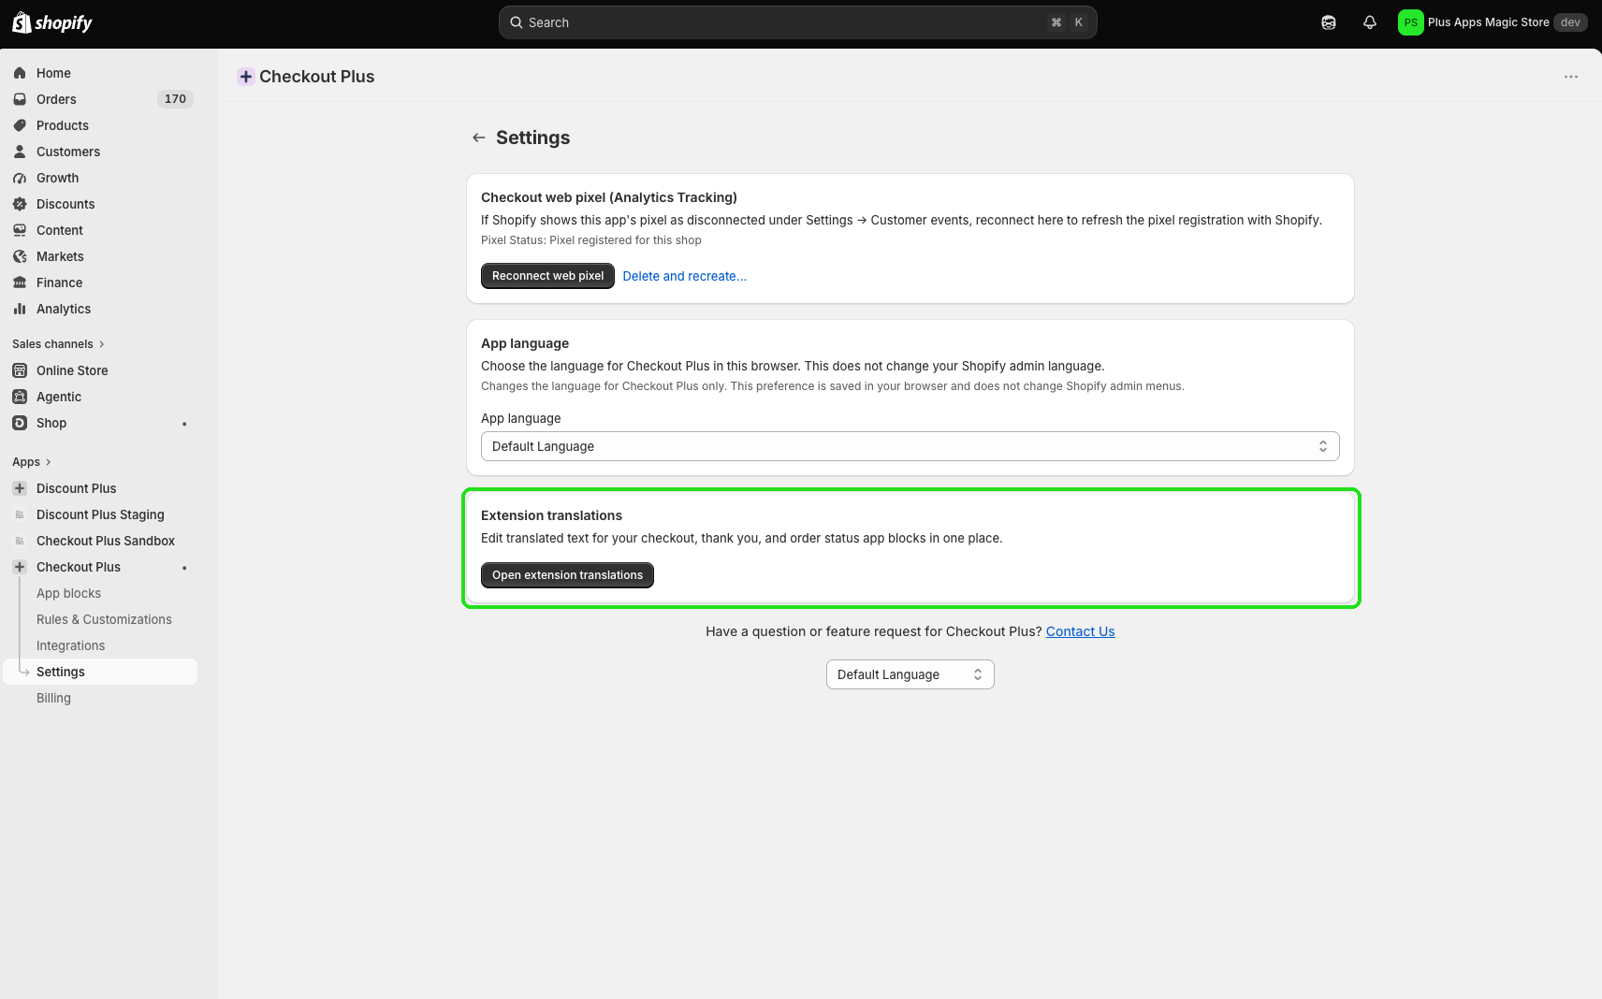Viewport: 1602px width, 999px height.
Task: Click the Products tag icon
Action: point(20,125)
